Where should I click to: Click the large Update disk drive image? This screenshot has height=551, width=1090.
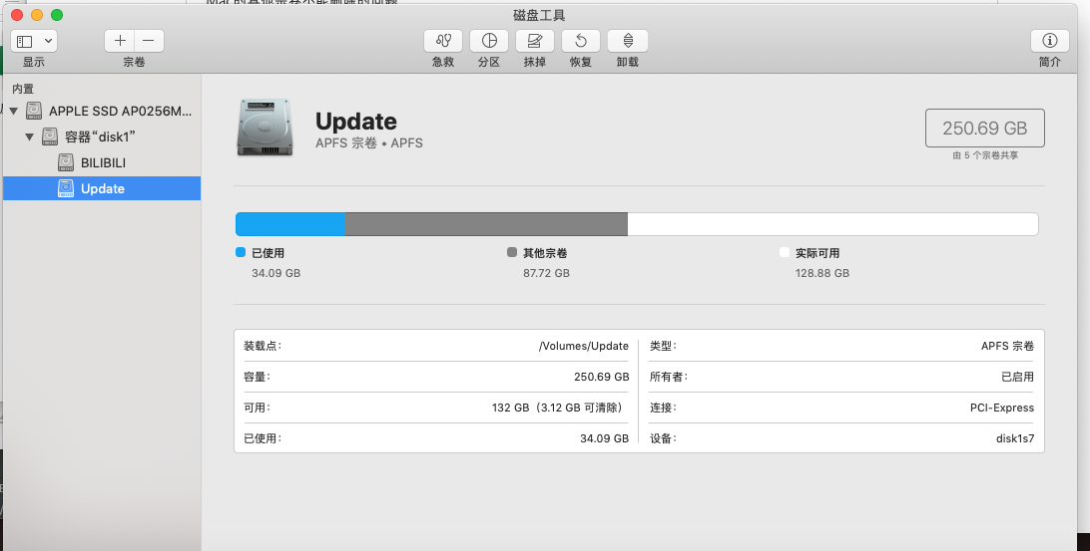pyautogui.click(x=265, y=128)
